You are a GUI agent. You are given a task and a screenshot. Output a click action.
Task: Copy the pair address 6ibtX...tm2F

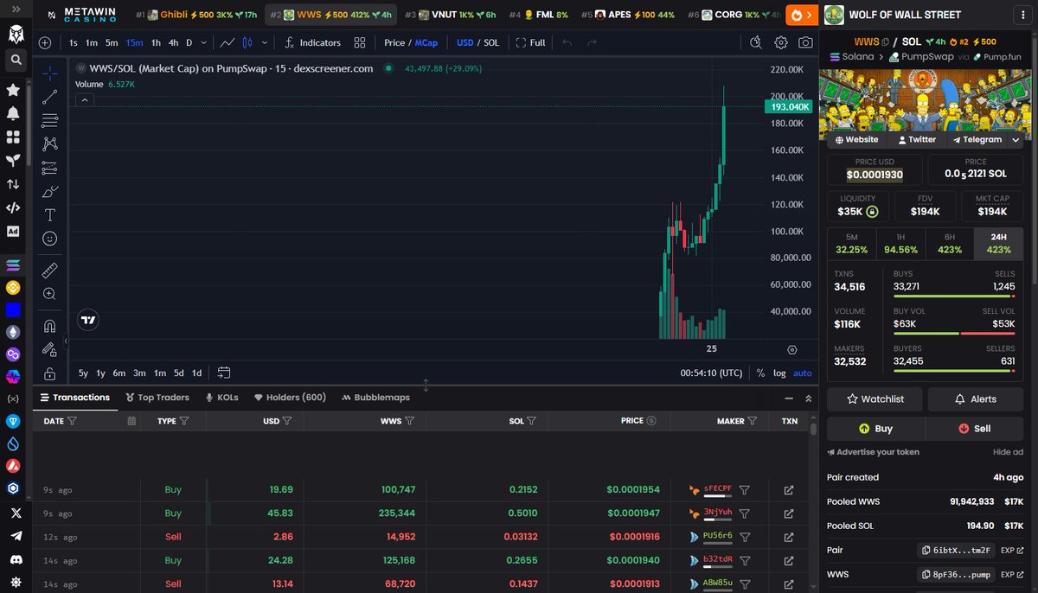(x=954, y=550)
